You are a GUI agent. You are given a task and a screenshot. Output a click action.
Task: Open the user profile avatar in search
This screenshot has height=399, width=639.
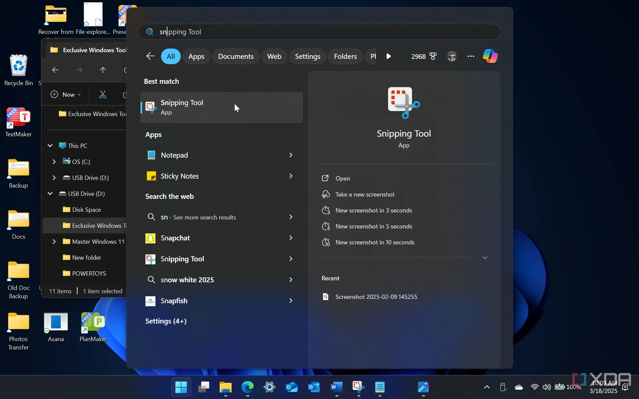(452, 56)
